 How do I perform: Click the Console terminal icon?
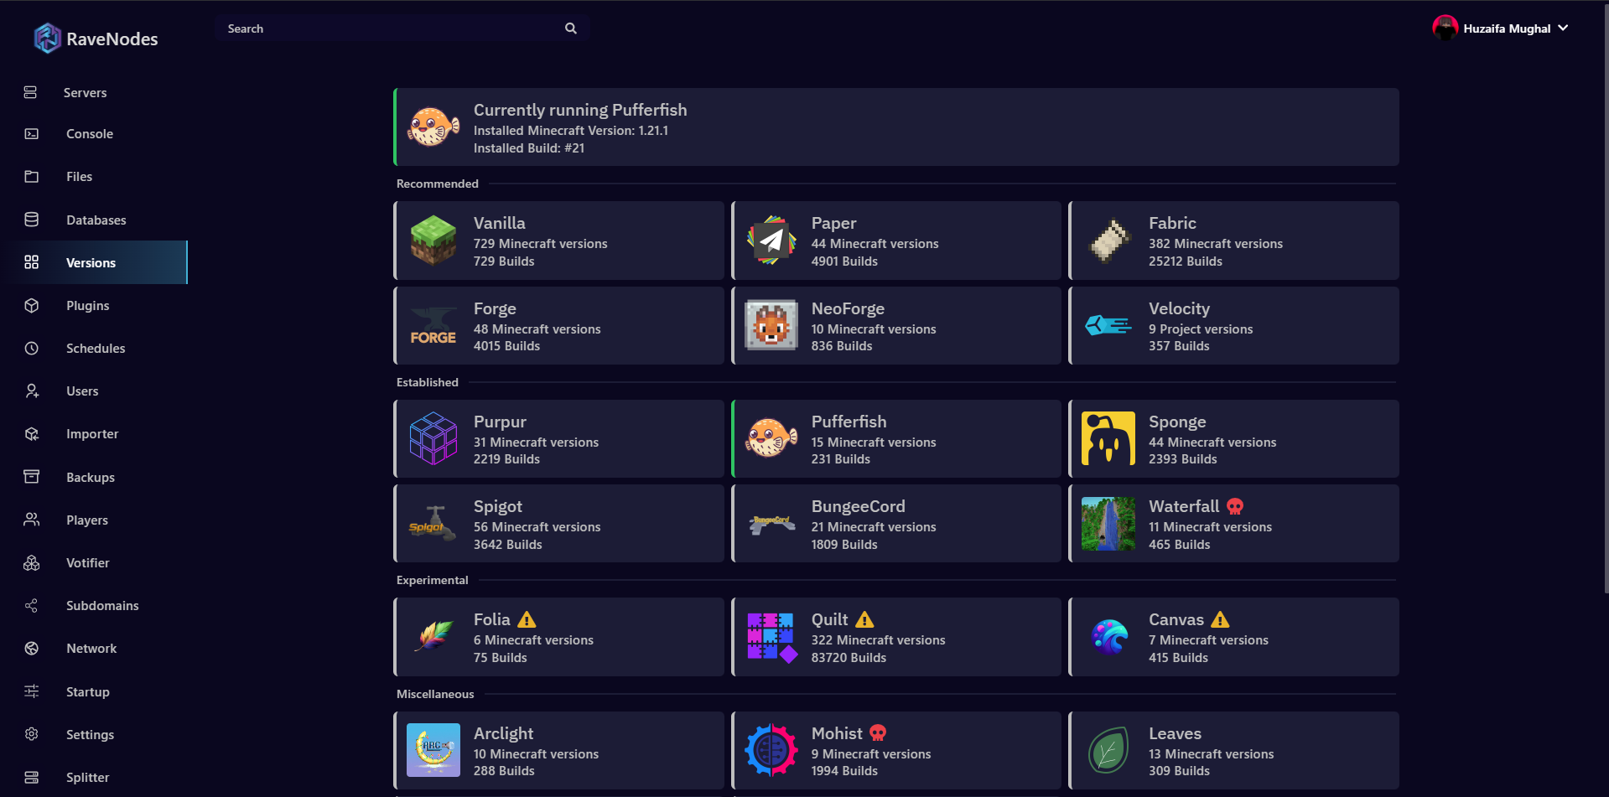pos(32,134)
